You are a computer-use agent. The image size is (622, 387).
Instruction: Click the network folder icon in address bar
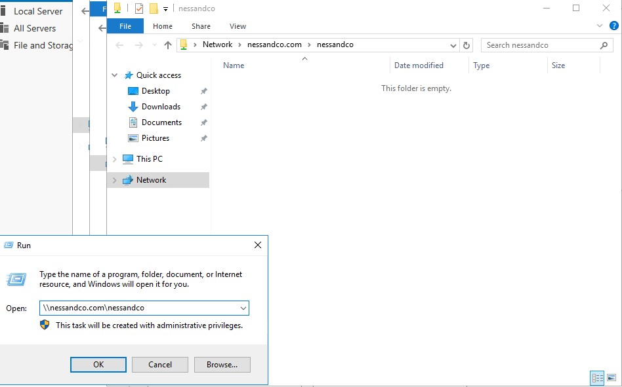click(184, 45)
